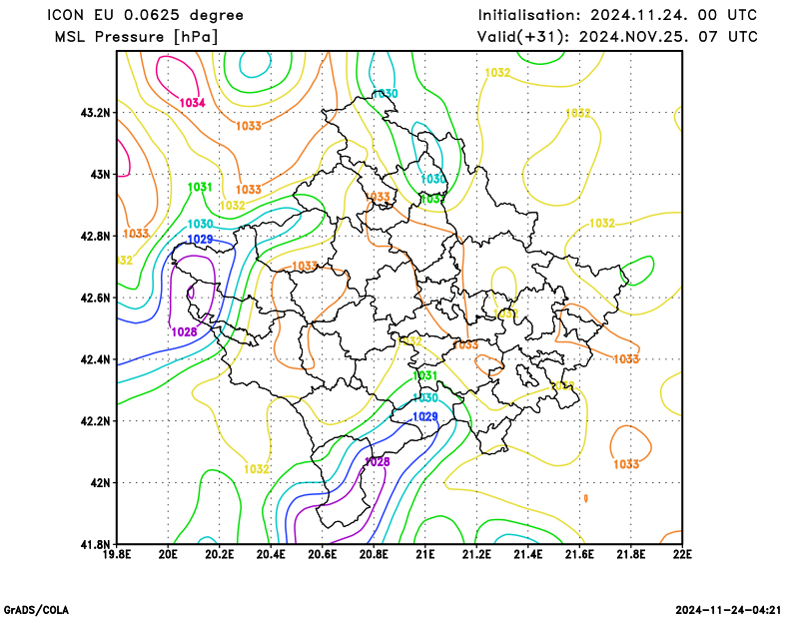Viewport: 799px width, 617px height.
Task: Click the 20.2E longitude axis label
Action: (x=220, y=554)
